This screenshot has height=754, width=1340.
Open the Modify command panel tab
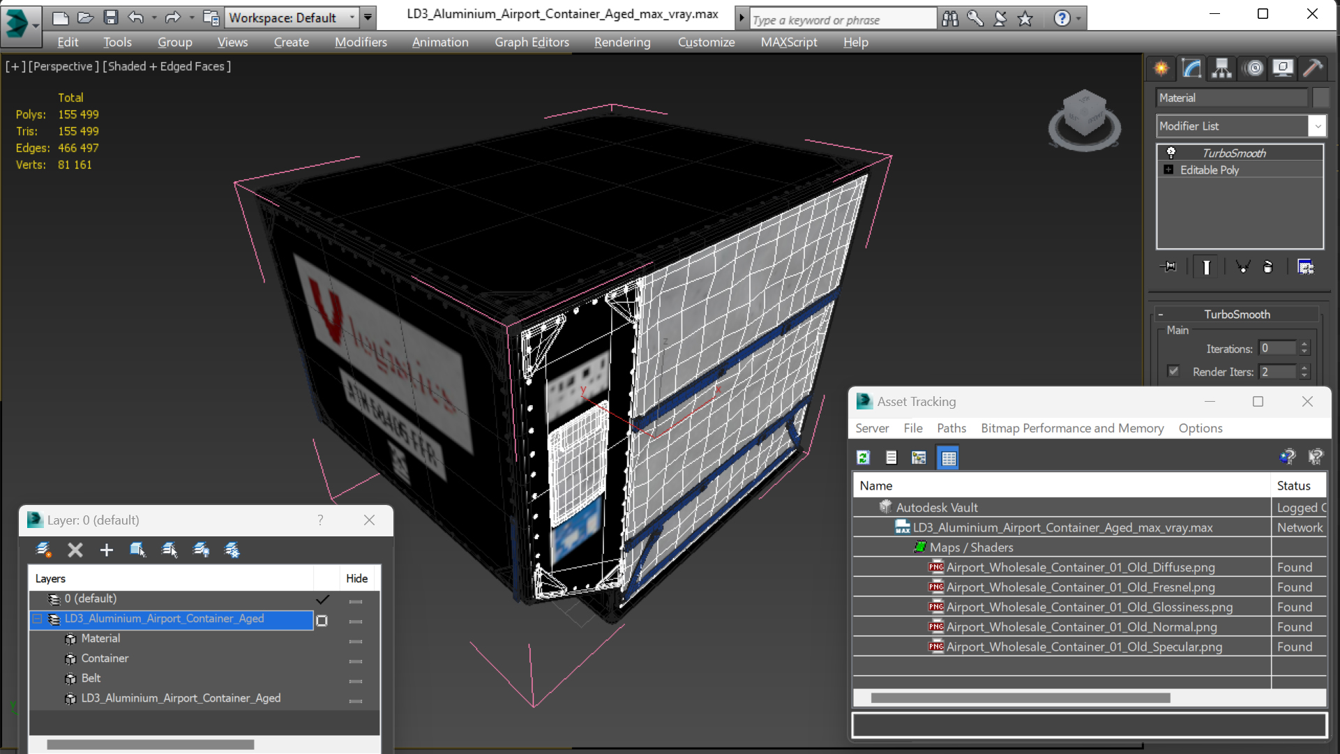pyautogui.click(x=1191, y=68)
